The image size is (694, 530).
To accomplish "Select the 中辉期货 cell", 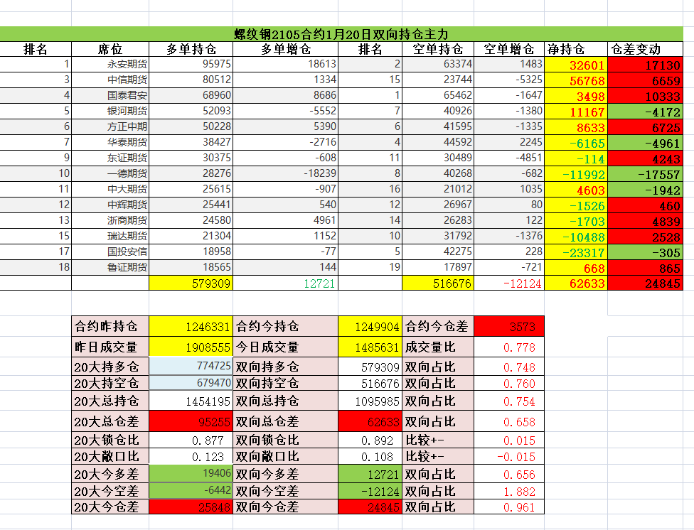I will [110, 205].
